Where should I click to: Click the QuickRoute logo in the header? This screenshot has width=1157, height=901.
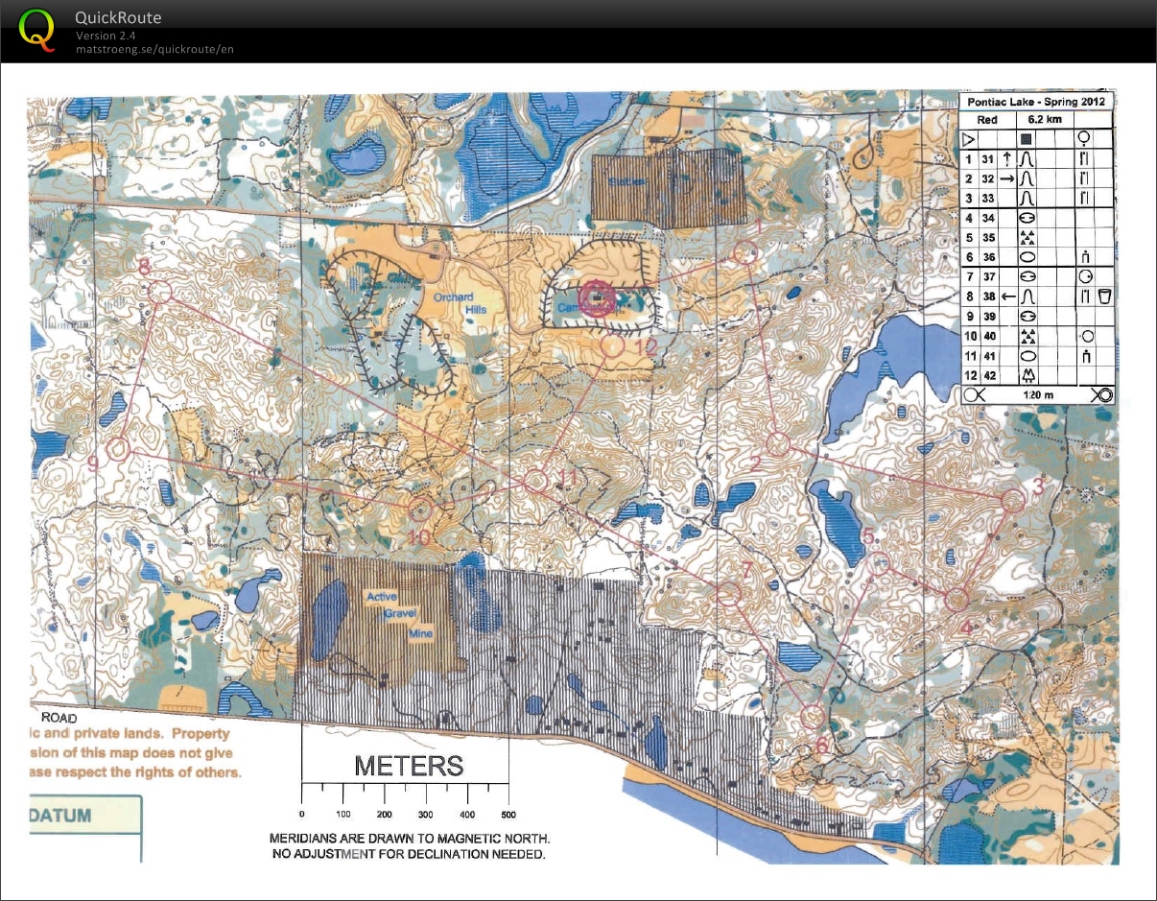pos(37,28)
